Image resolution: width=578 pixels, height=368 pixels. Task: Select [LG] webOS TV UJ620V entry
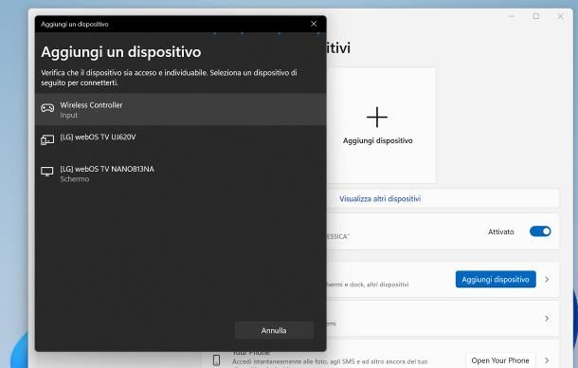pyautogui.click(x=181, y=141)
